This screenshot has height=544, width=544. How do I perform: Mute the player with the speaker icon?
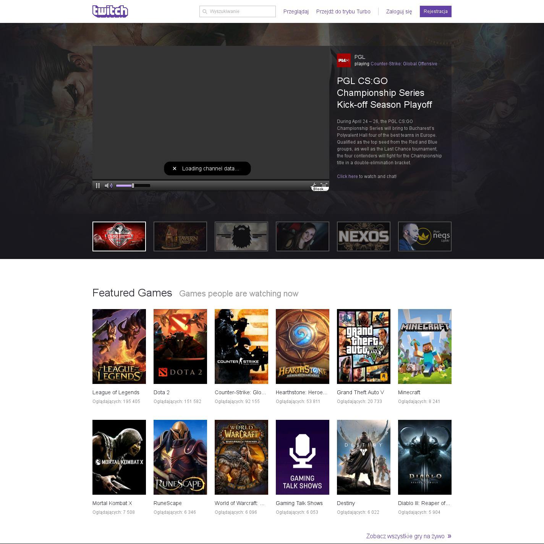108,186
